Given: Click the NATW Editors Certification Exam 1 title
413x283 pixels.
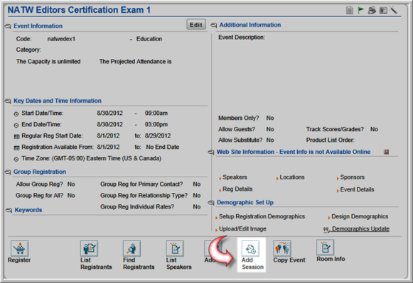Looking at the screenshot, I should tap(79, 10).
